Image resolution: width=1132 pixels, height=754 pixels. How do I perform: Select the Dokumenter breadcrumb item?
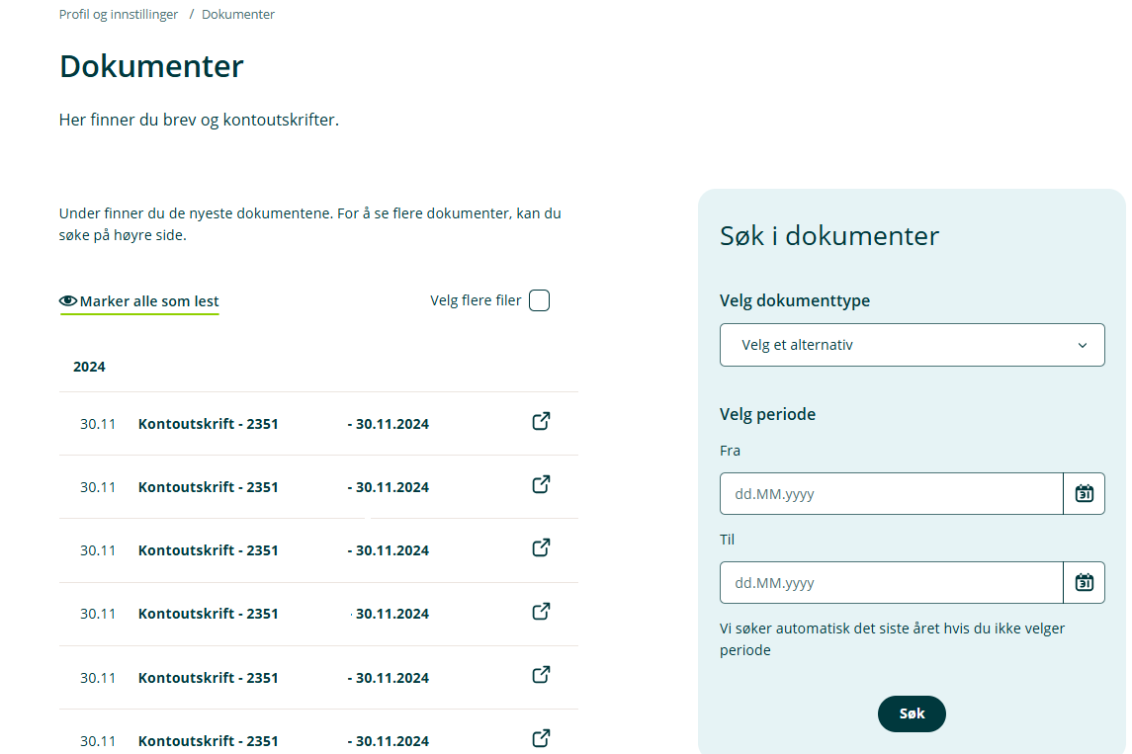[x=238, y=15]
